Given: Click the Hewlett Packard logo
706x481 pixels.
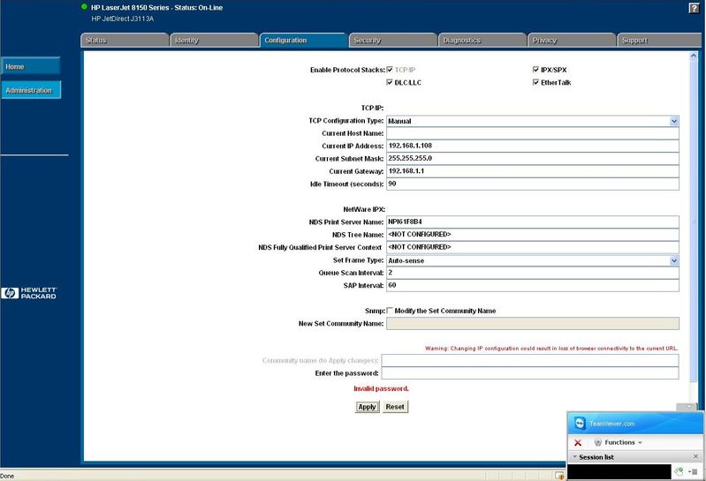Looking at the screenshot, I should click(30, 293).
